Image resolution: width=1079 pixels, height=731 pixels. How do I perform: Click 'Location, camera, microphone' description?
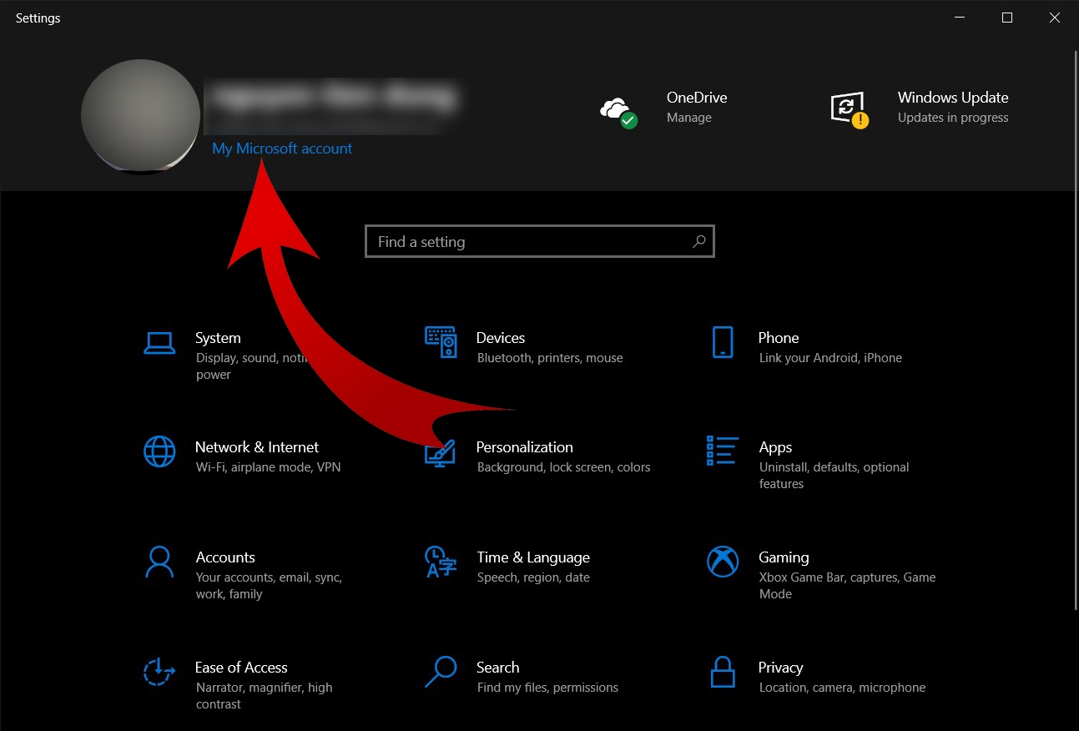842,688
